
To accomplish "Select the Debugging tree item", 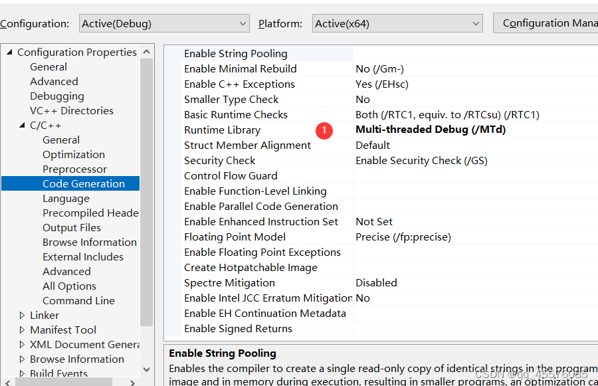I will tap(56, 96).
